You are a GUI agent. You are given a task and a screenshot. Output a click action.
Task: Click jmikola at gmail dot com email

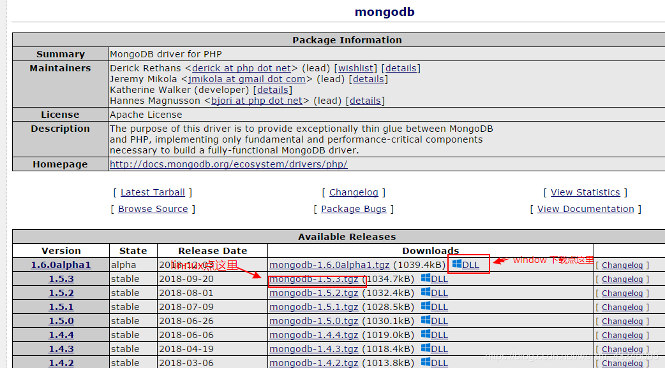point(247,79)
